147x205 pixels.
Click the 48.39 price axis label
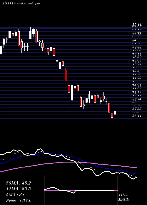click(x=137, y=57)
